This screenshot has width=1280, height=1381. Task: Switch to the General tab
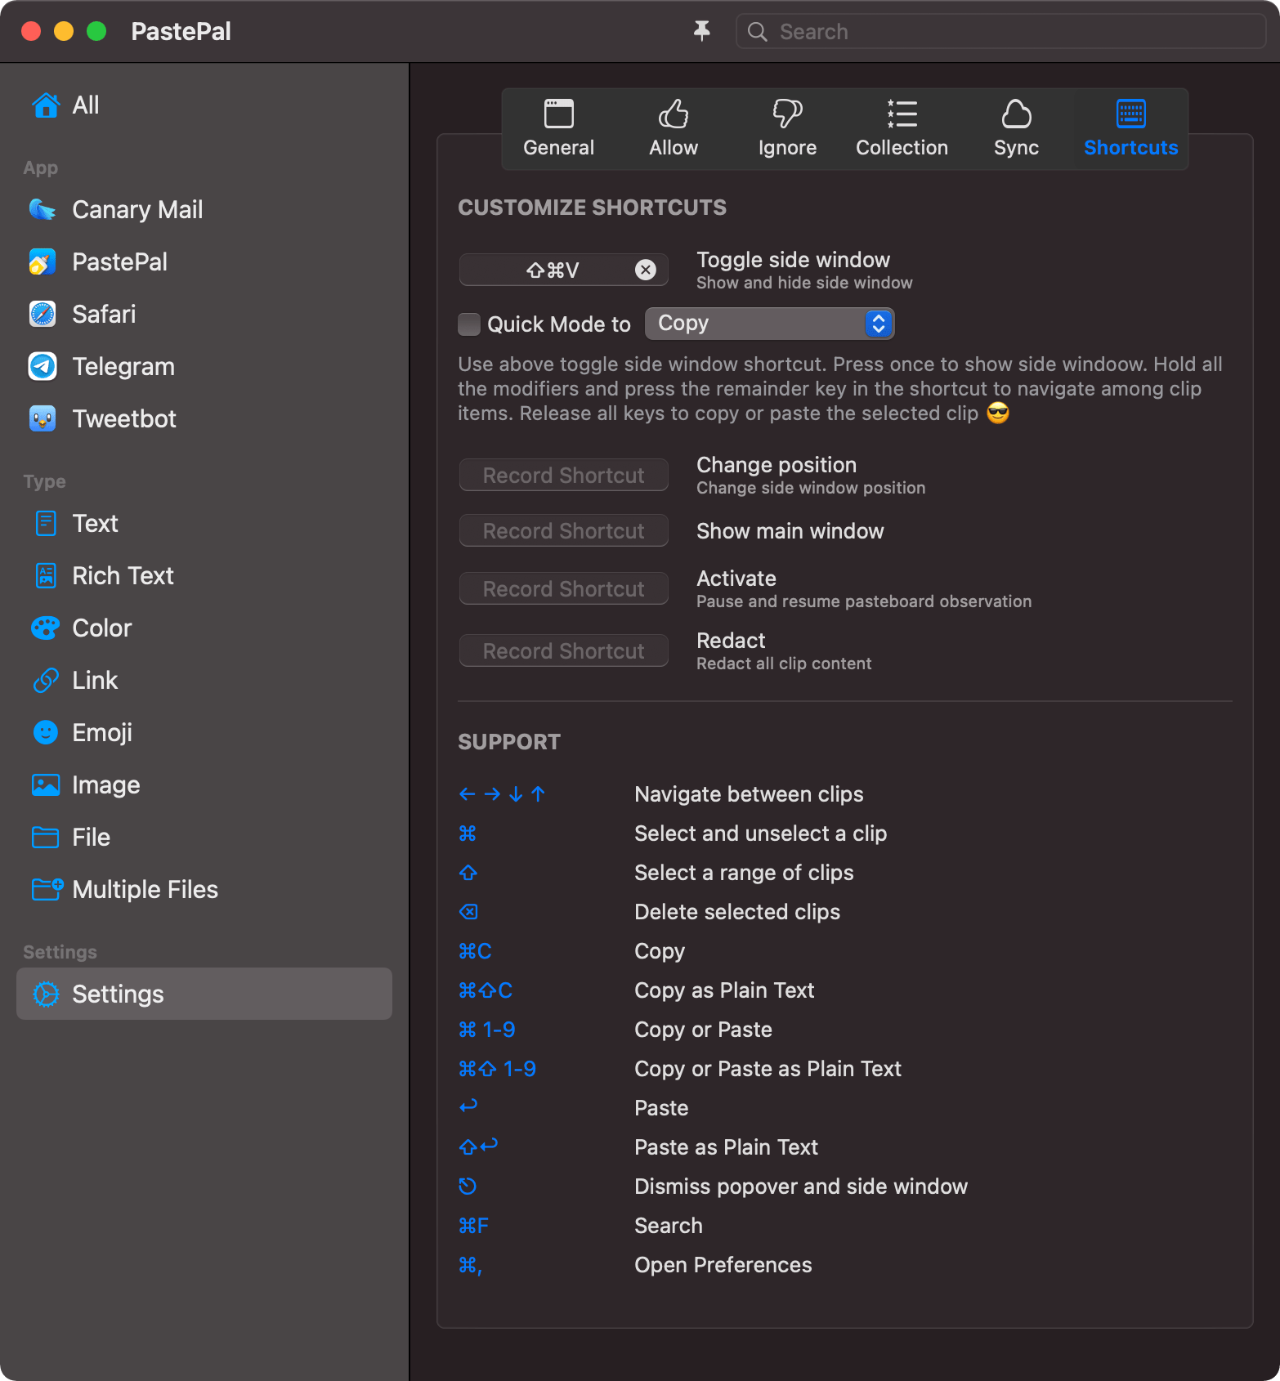tap(559, 129)
